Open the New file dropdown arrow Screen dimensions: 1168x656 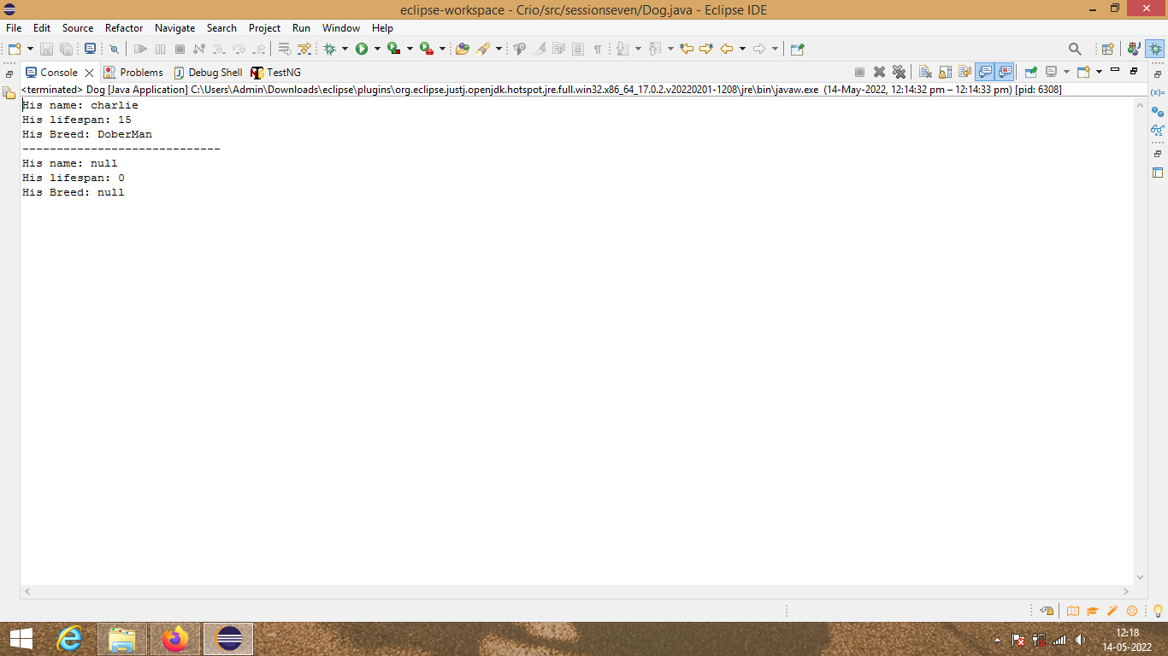[30, 49]
